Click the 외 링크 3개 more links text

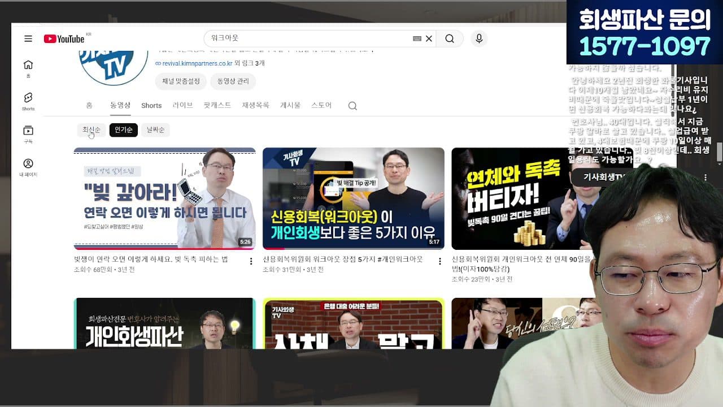250,63
